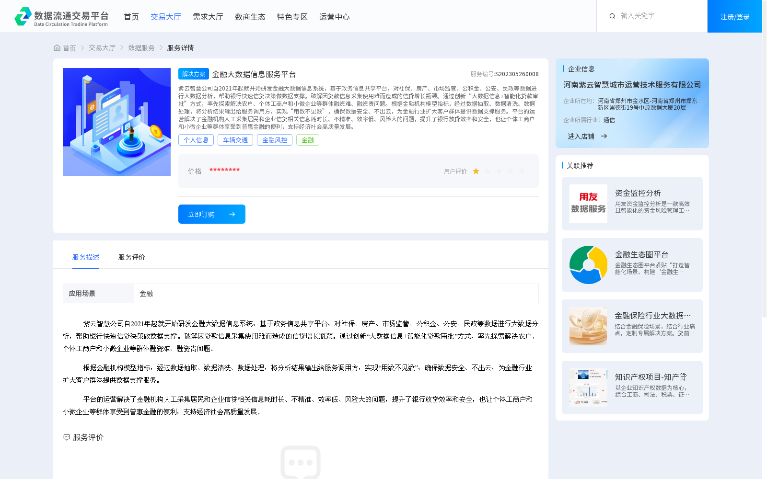Click the 知识产权项目 chart thumbnail
This screenshot has width=767, height=479.
point(588,388)
